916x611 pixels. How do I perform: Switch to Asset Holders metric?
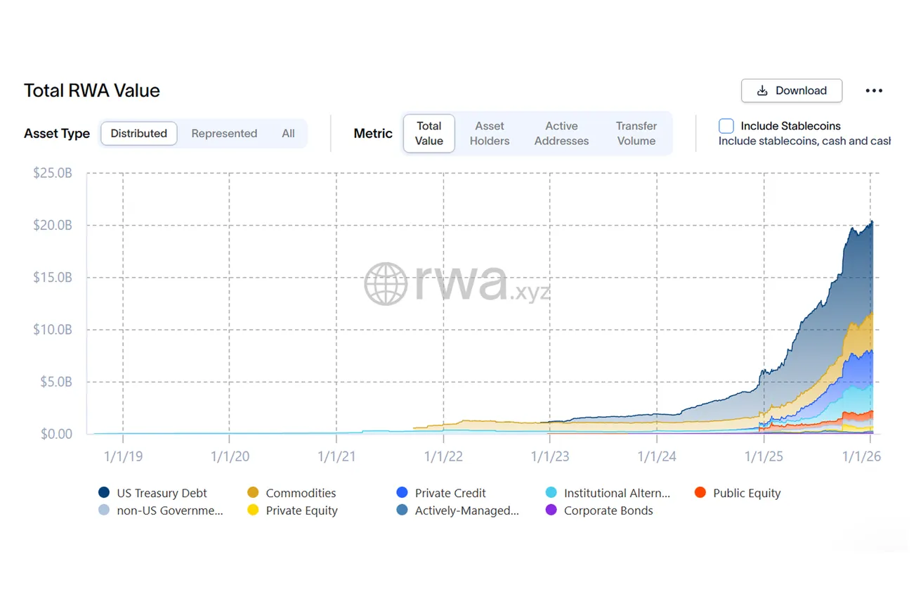click(490, 134)
